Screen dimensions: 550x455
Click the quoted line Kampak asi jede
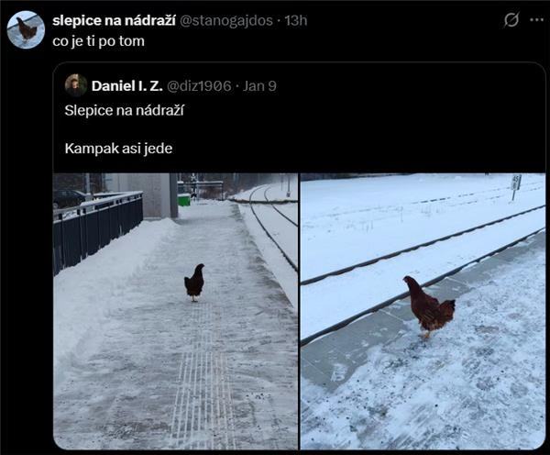118,149
